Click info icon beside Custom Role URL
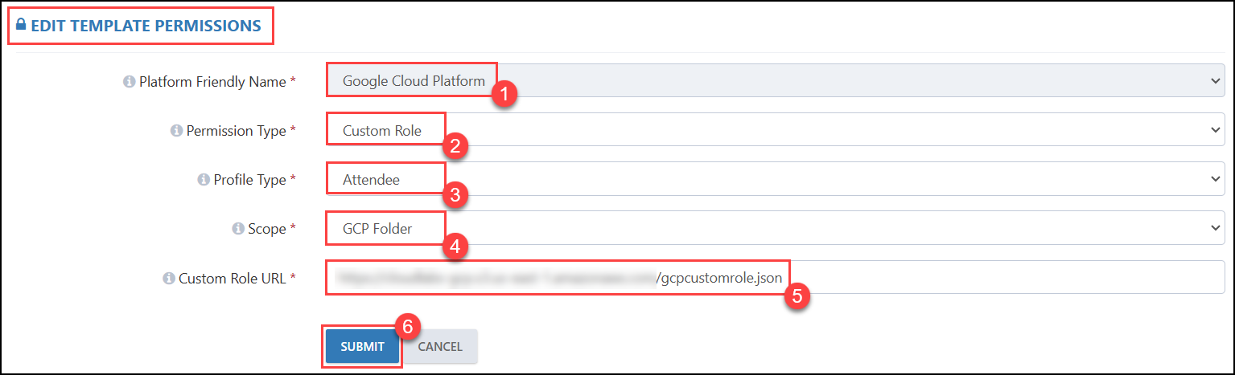The height and width of the screenshot is (375, 1235). pyautogui.click(x=168, y=278)
